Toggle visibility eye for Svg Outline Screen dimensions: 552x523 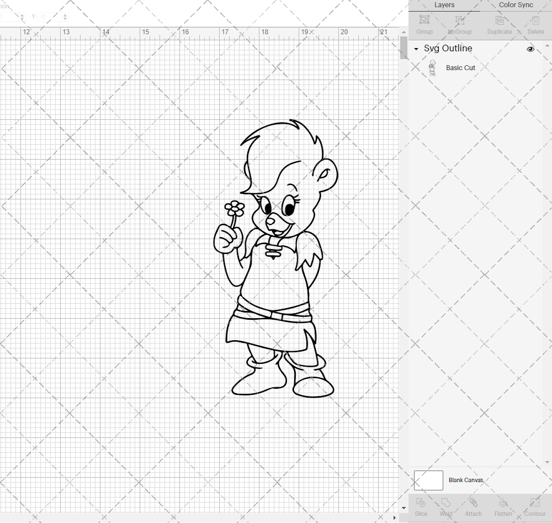click(x=530, y=49)
